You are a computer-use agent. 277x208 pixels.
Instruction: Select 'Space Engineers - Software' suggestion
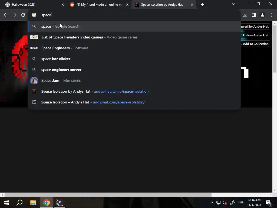(x=134, y=48)
